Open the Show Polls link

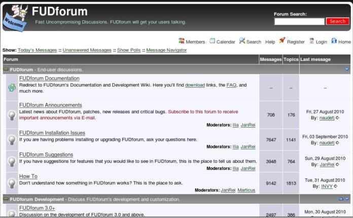coord(129,50)
